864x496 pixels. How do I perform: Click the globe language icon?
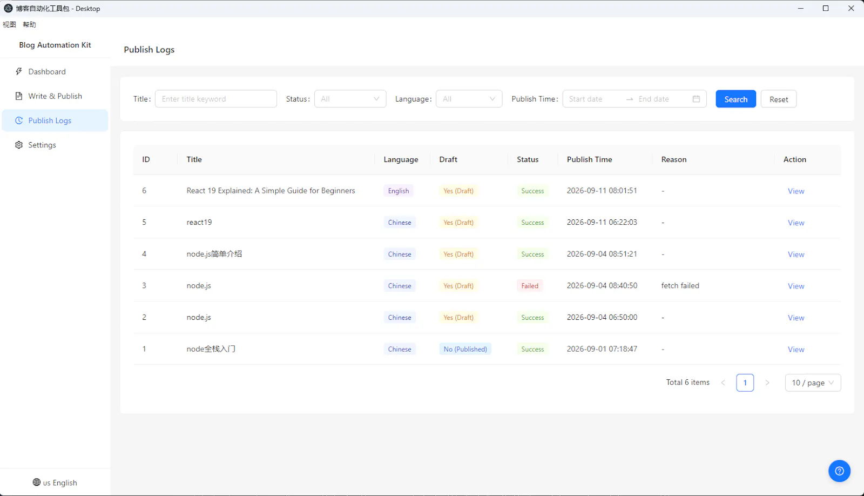click(x=37, y=482)
